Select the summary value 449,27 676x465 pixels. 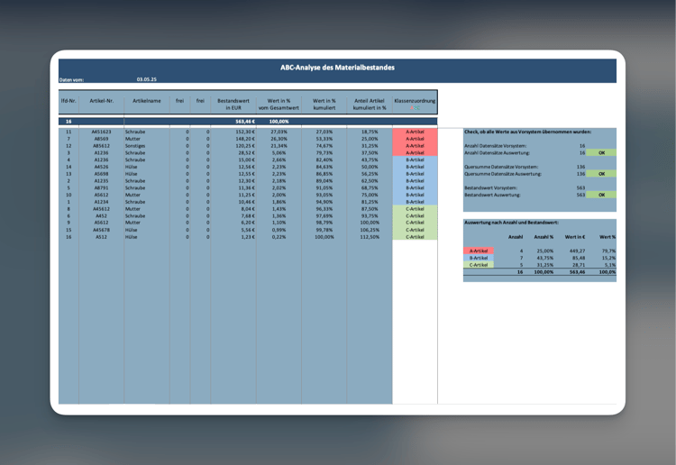pyautogui.click(x=577, y=251)
